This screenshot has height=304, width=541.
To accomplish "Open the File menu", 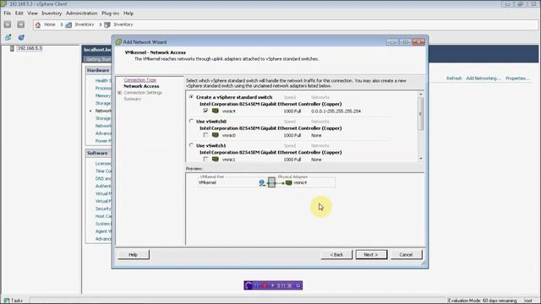I will pyautogui.click(x=8, y=14).
